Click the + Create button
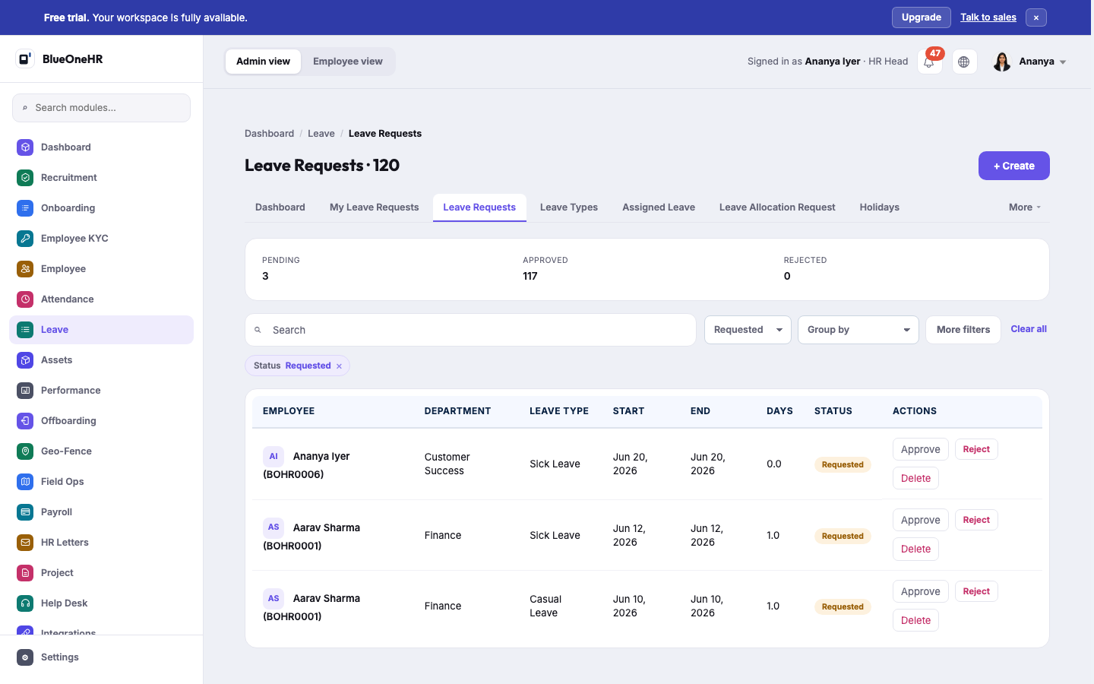 pos(1014,166)
